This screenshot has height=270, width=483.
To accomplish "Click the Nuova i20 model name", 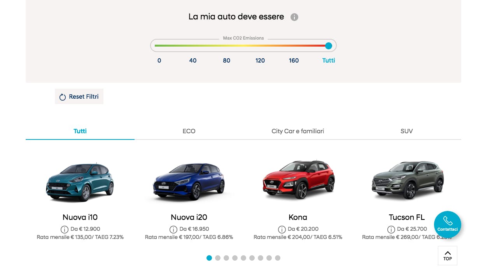I will 189,217.
